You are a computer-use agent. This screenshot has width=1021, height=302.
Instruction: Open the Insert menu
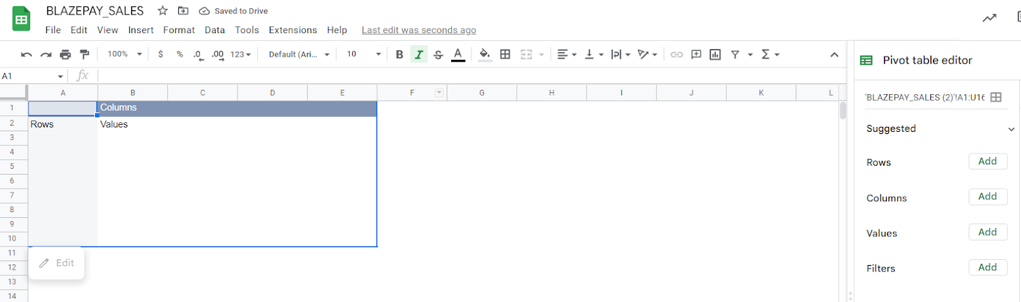140,30
